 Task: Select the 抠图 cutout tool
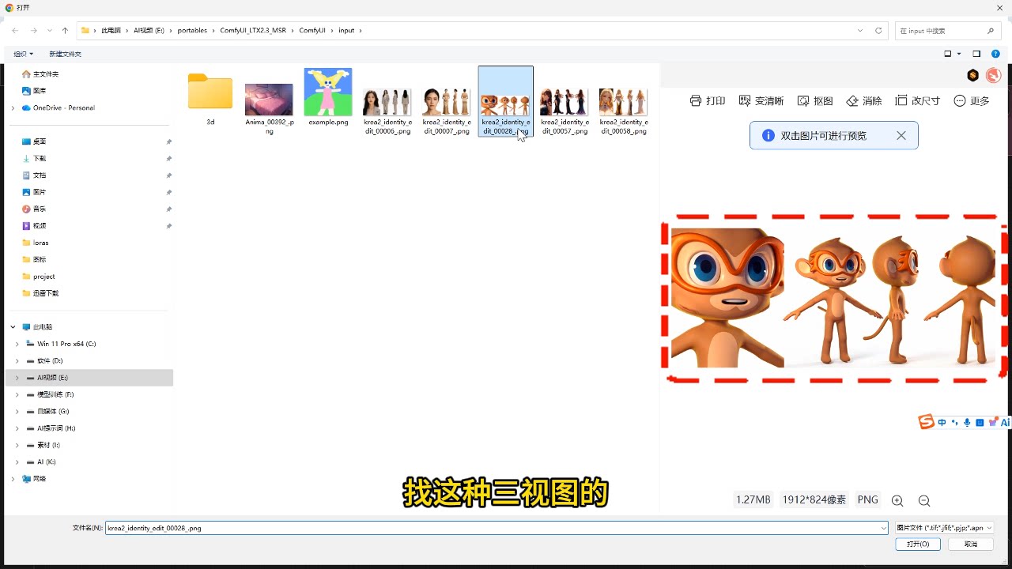click(x=815, y=101)
